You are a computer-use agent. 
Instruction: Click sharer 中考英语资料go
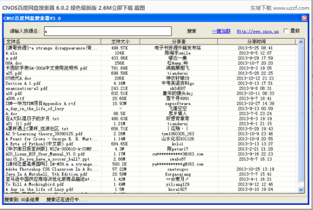[x=178, y=83]
